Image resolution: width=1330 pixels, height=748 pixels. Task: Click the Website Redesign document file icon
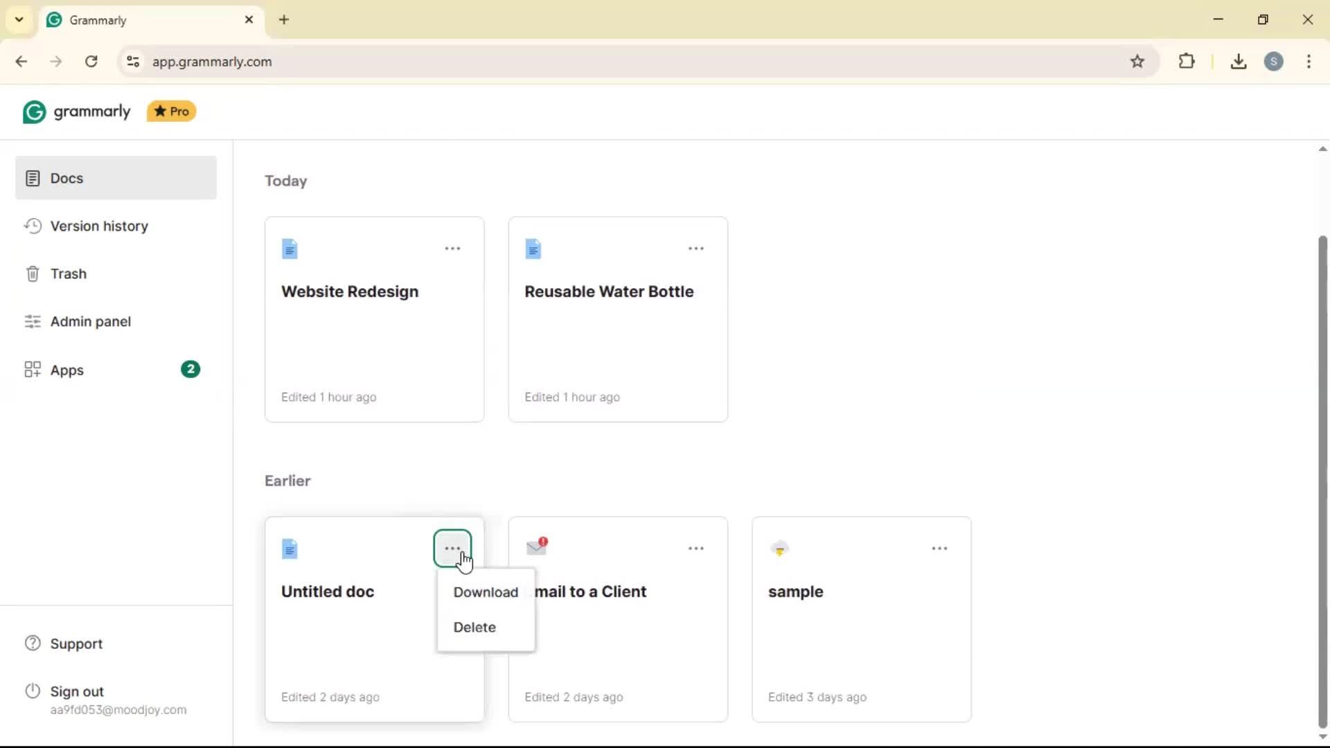pyautogui.click(x=290, y=249)
